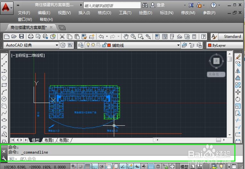This screenshot has height=169, width=245.
Task: Toggle 3D Object Snap in status bar
Action: 116,166
